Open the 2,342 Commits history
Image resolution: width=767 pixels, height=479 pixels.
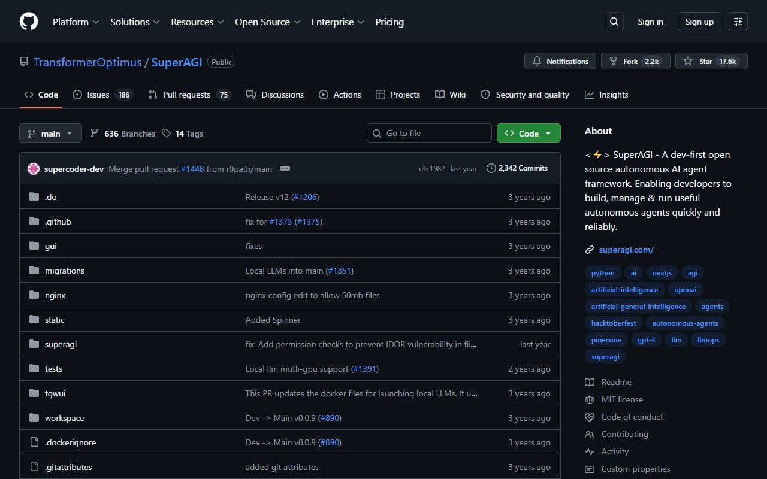[x=517, y=168]
